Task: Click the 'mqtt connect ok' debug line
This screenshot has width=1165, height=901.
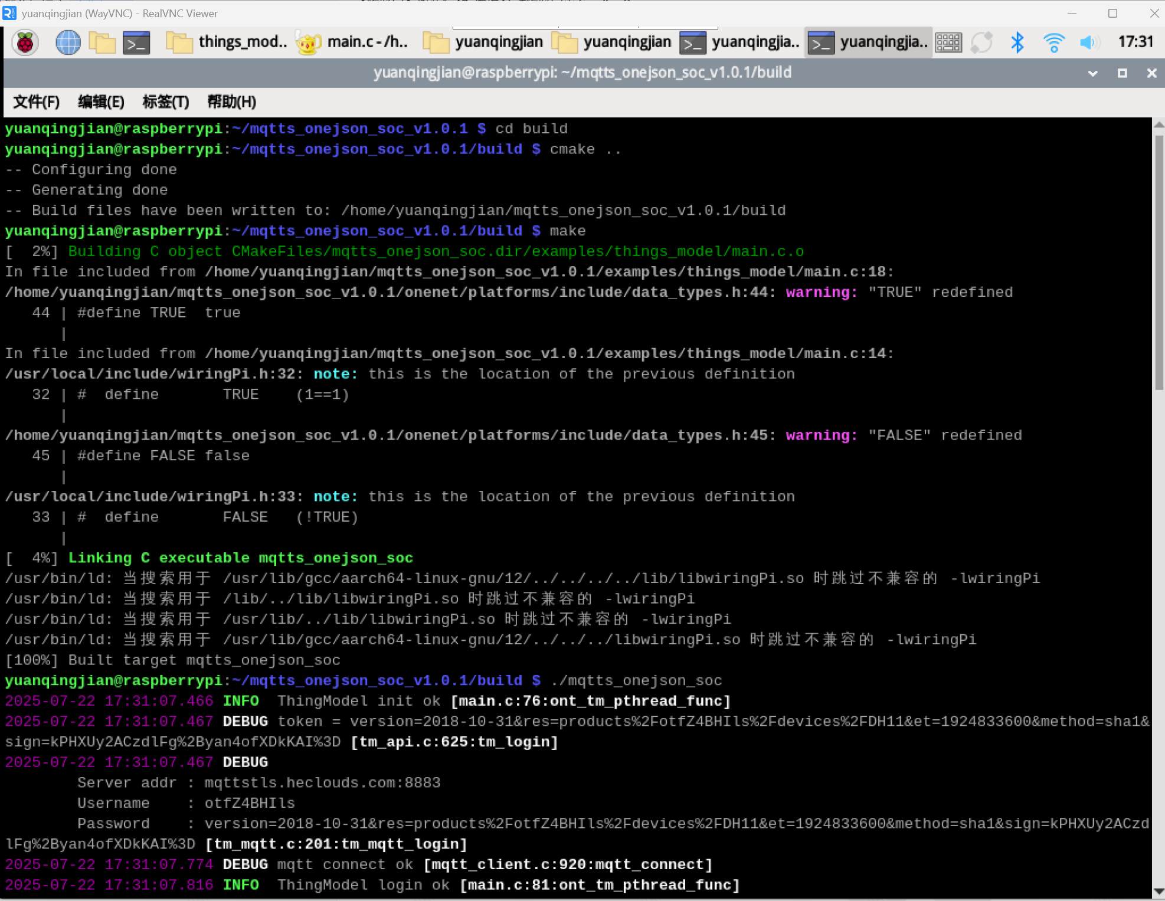Action: click(359, 864)
